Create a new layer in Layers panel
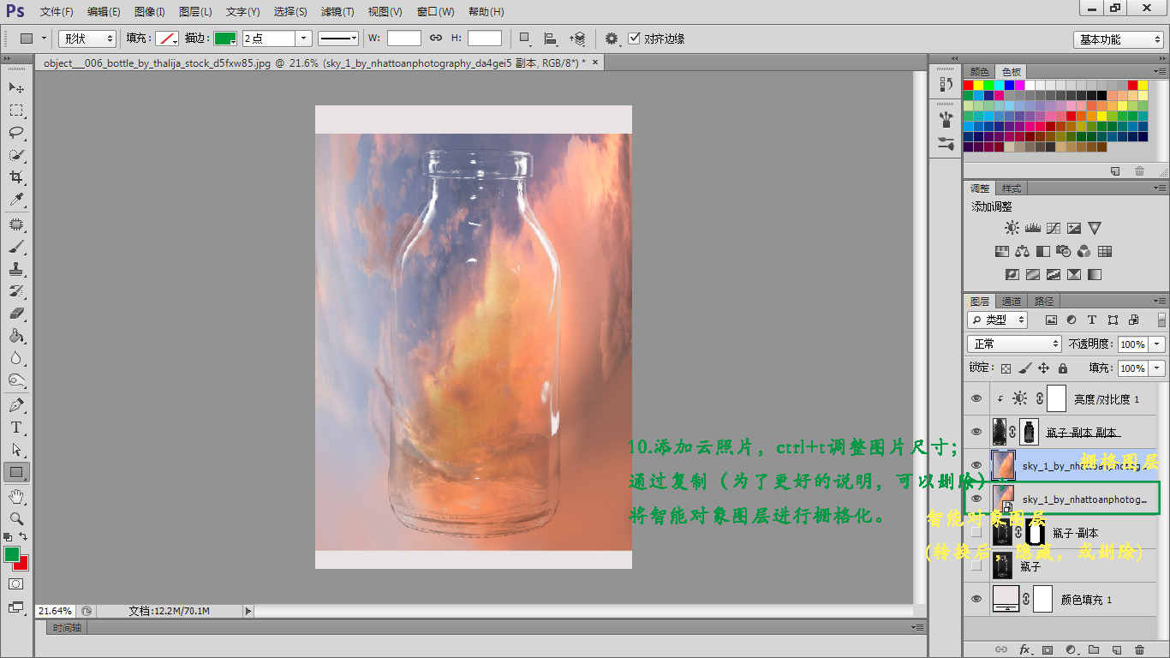1170x658 pixels. [x=1116, y=650]
